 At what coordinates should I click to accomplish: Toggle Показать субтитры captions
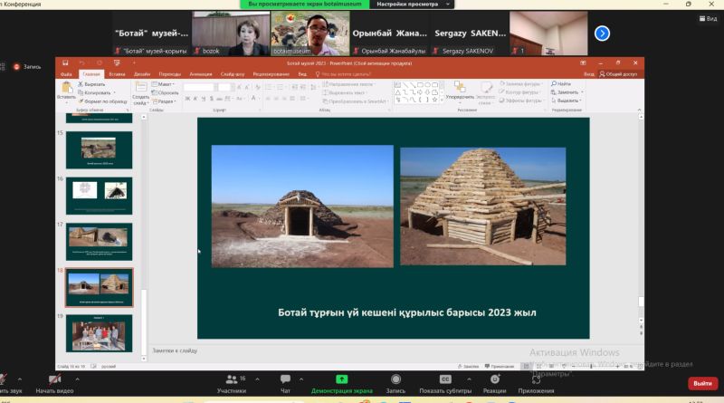(445, 383)
